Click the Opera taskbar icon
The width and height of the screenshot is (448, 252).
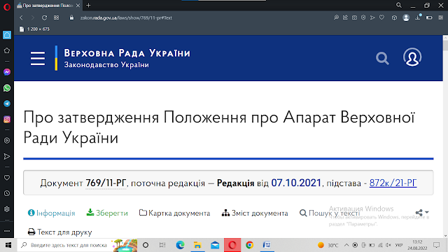pyautogui.click(x=232, y=245)
